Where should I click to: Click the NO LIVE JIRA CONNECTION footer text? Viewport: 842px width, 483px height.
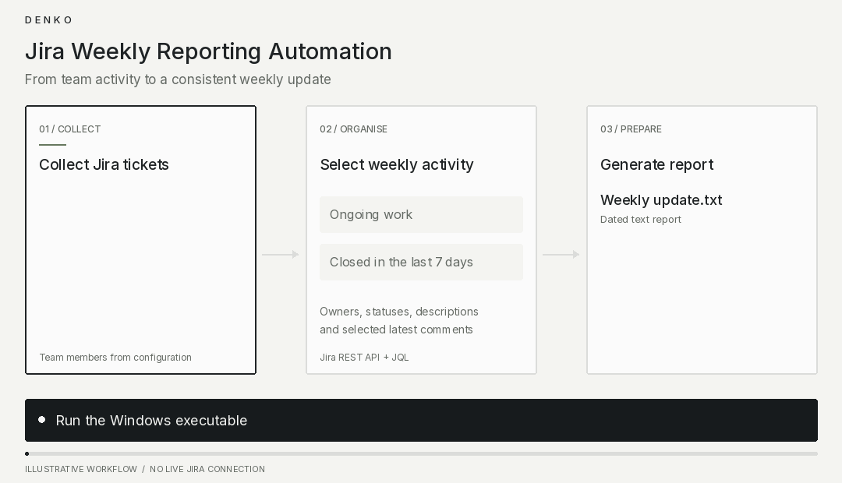click(x=207, y=469)
